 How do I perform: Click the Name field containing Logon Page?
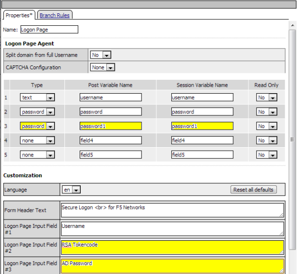49,30
